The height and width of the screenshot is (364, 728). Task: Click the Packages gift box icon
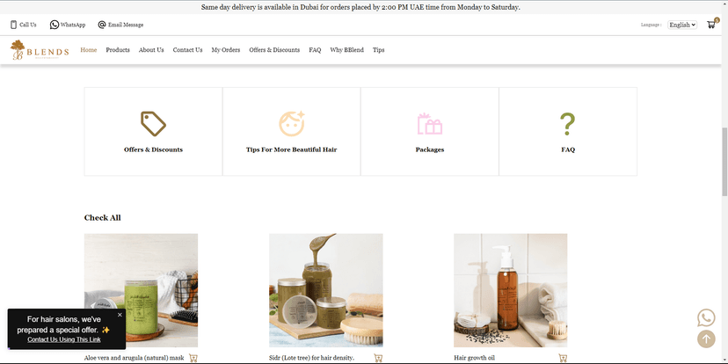(429, 124)
